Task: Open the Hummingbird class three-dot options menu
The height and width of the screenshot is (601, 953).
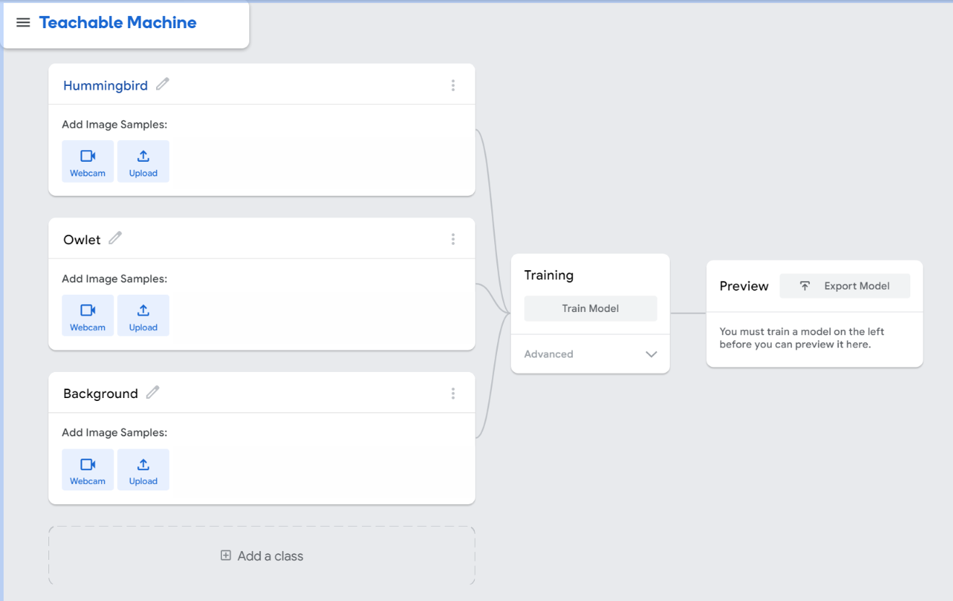Action: pyautogui.click(x=453, y=85)
